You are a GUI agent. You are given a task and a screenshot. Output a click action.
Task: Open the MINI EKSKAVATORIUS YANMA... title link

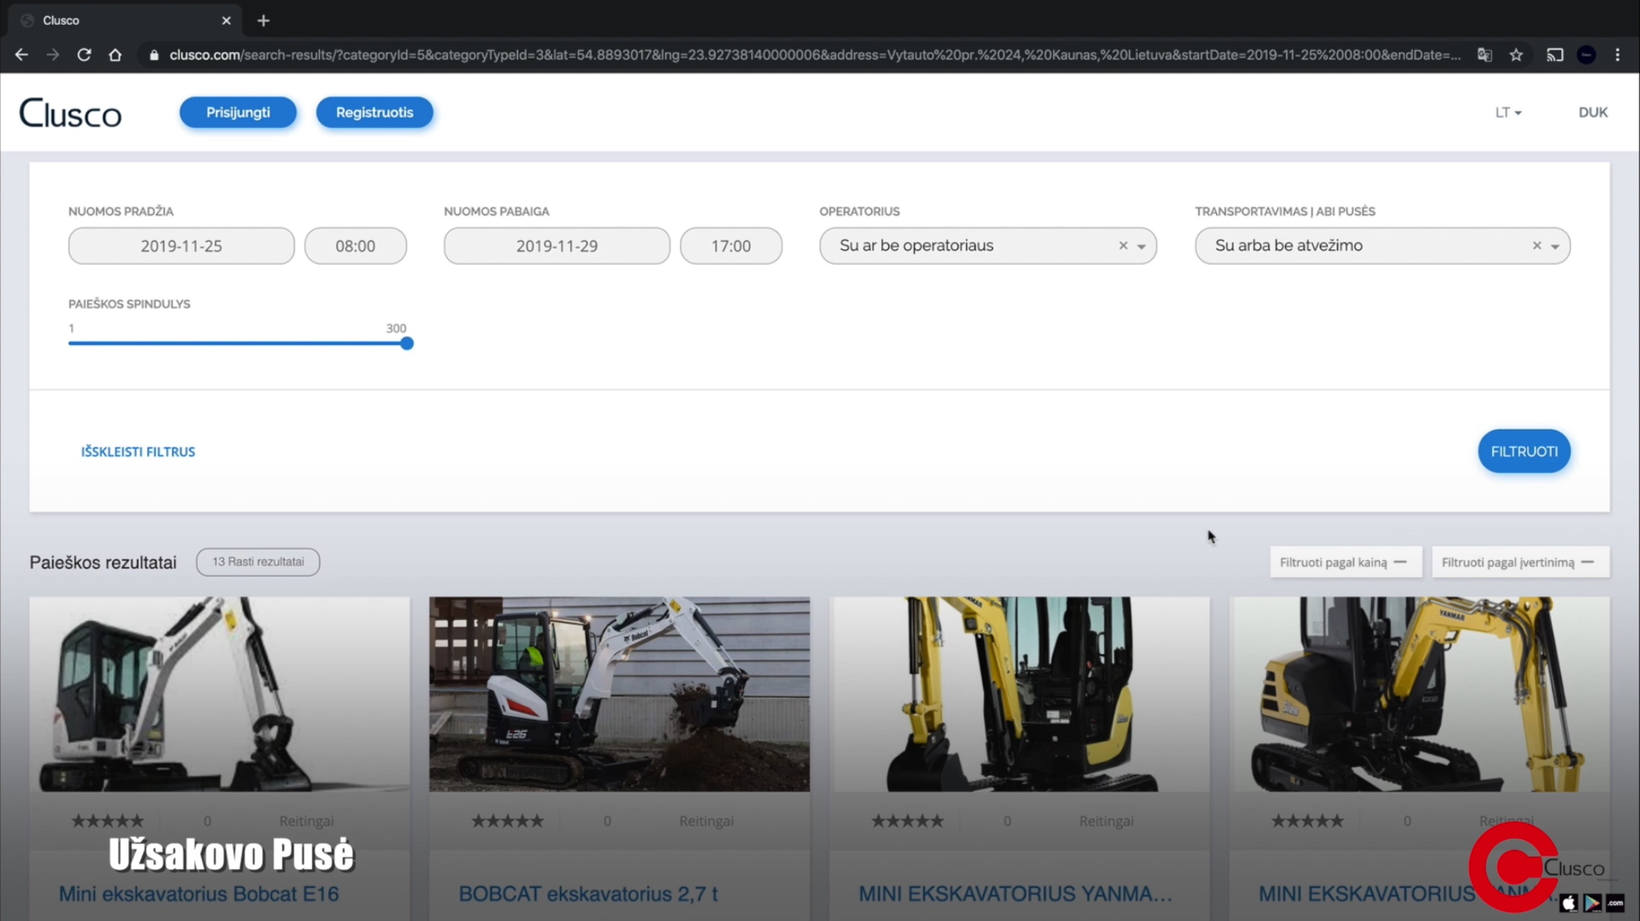pos(1016,893)
